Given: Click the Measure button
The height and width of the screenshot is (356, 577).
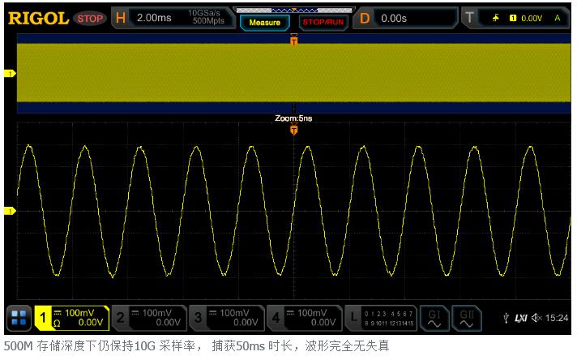Looking at the screenshot, I should tap(264, 22).
